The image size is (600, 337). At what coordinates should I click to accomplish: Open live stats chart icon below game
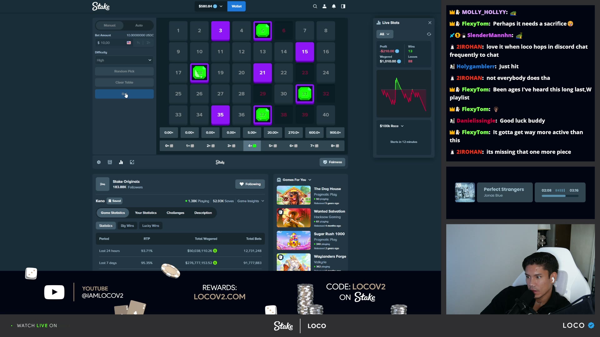(121, 162)
